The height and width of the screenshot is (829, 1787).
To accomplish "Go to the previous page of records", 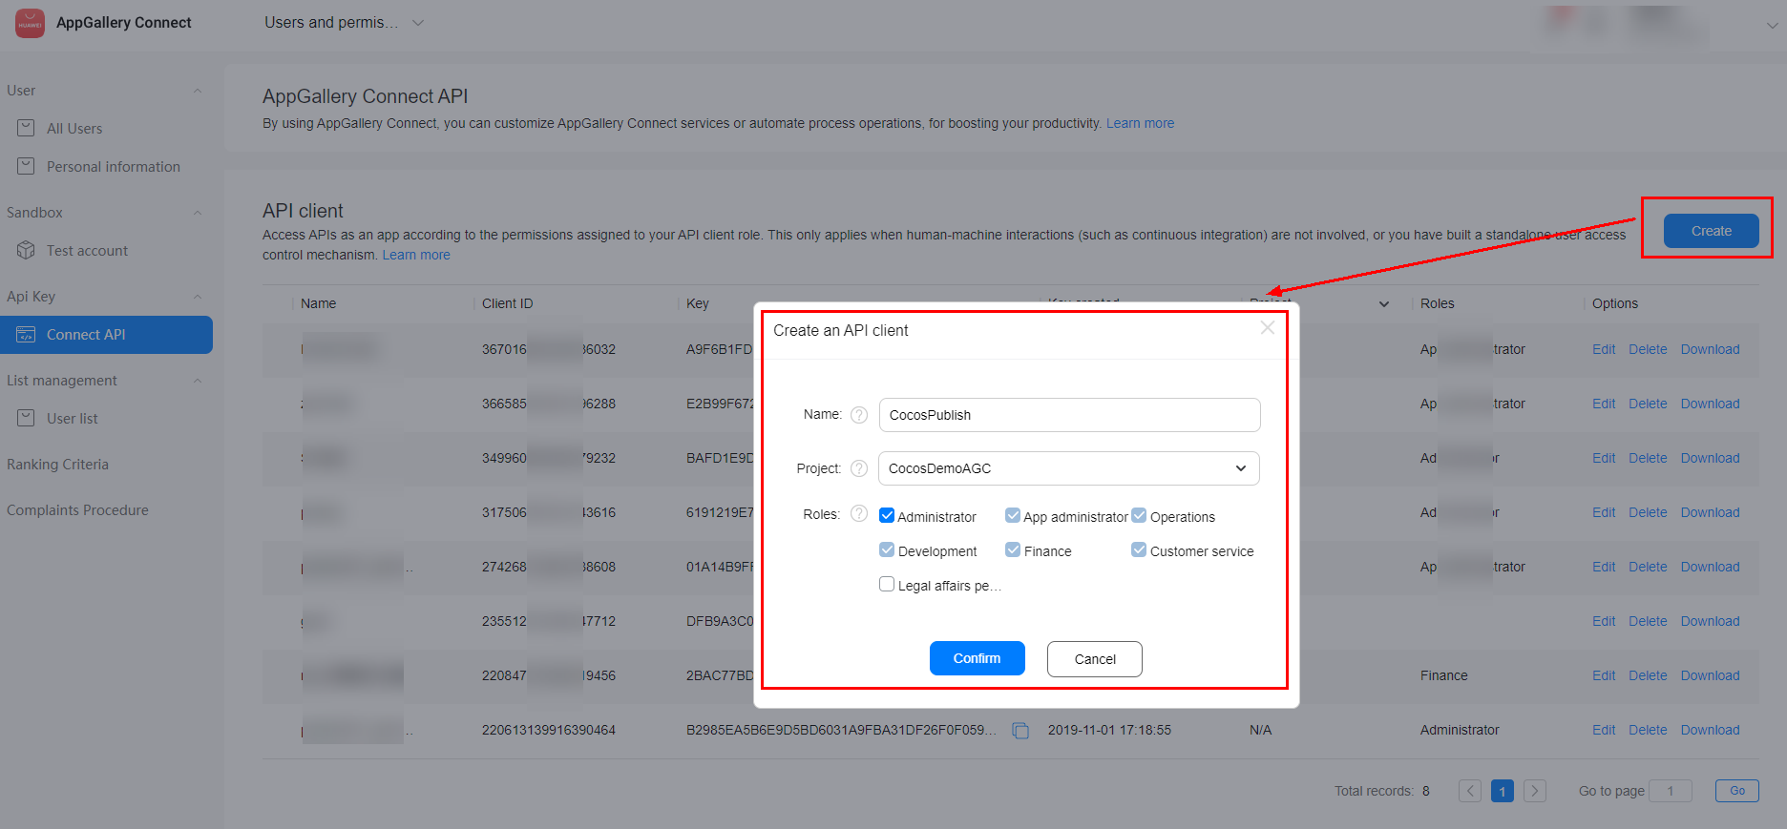I will coord(1470,791).
